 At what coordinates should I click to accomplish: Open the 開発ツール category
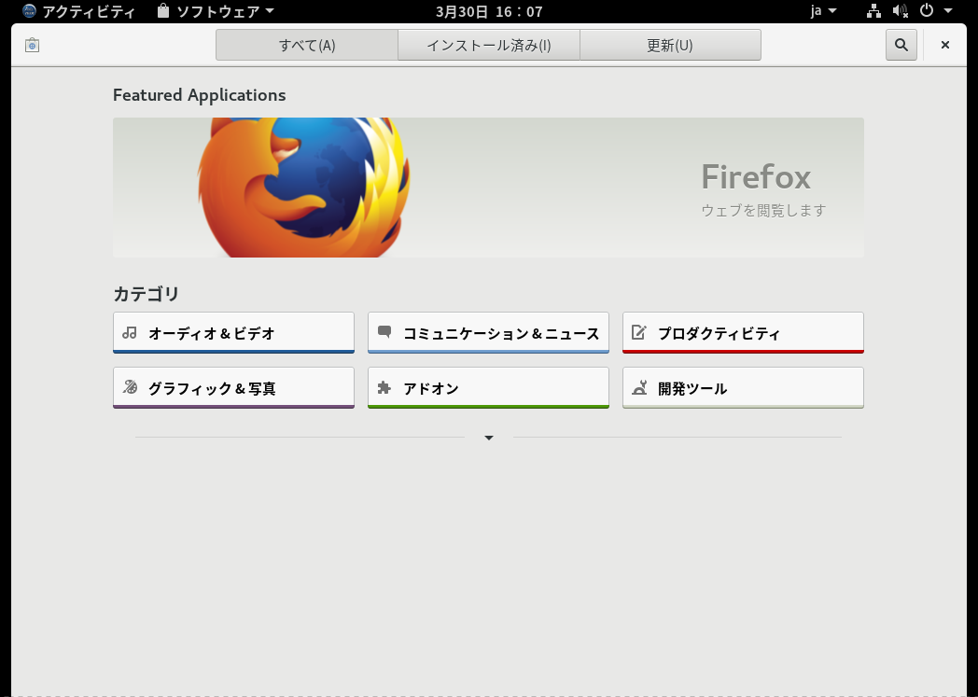click(x=743, y=388)
